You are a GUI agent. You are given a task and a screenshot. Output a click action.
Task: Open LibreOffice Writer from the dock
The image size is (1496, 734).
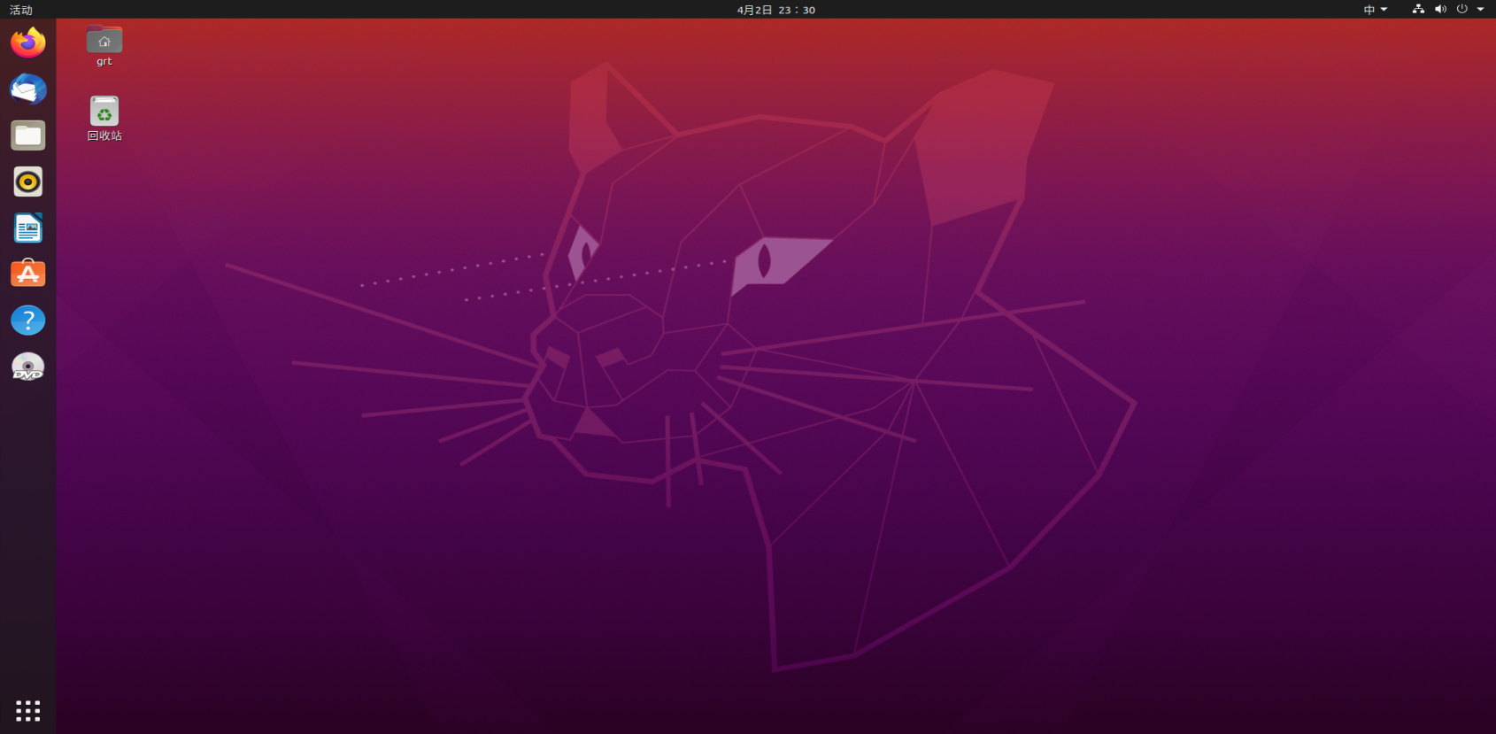(x=28, y=228)
